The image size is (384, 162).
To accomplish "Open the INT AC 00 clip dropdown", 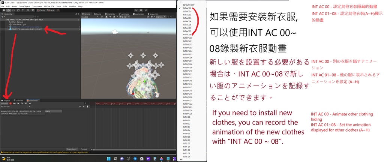I will 16,106.
